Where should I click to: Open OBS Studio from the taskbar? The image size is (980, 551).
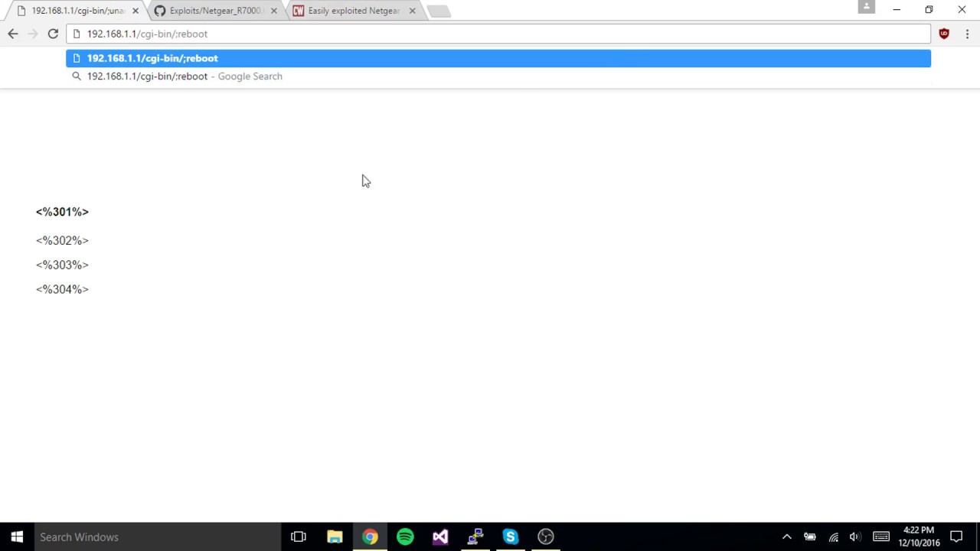pyautogui.click(x=545, y=536)
